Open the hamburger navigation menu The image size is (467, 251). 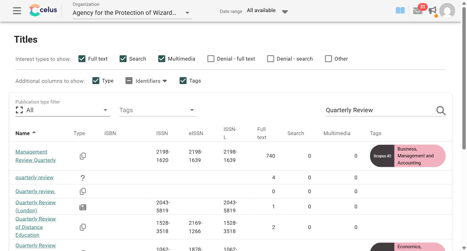17,11
